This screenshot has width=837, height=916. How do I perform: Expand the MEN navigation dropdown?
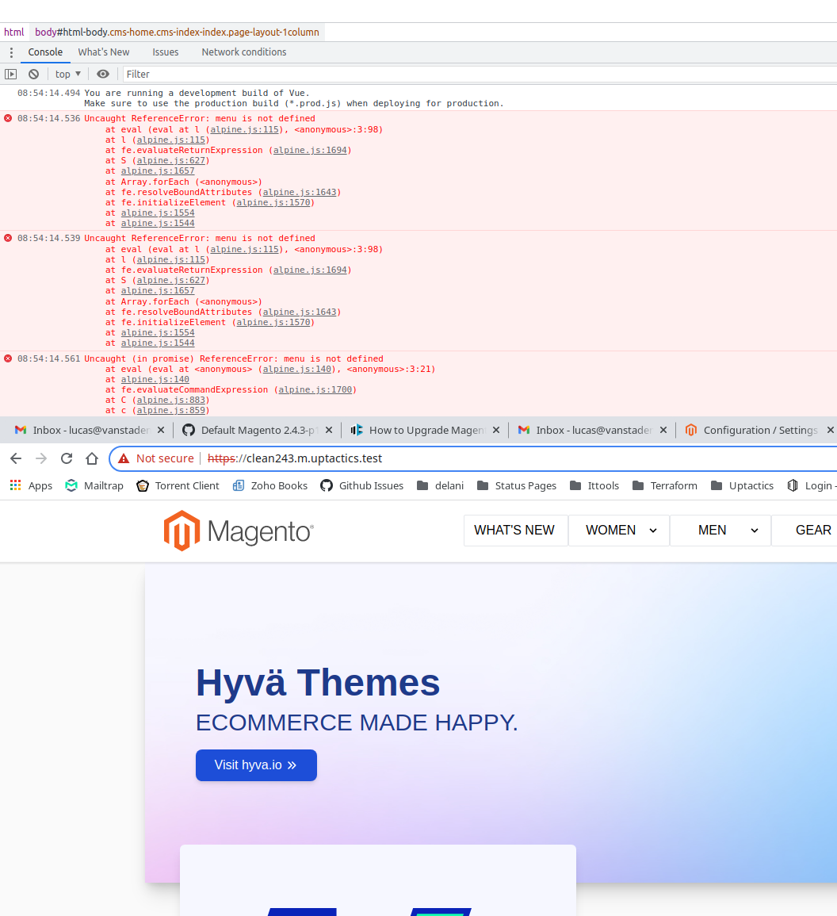pos(720,530)
